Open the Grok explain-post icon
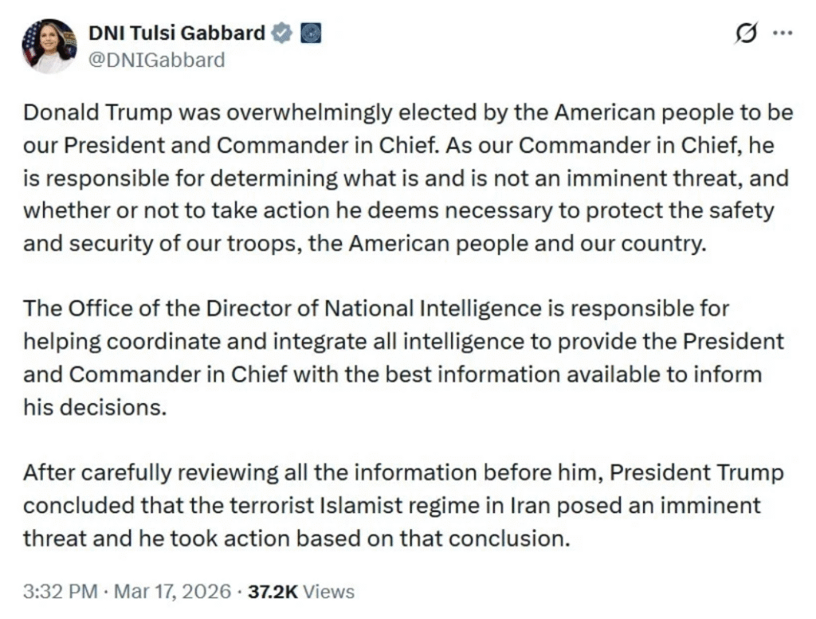The image size is (816, 619). tap(747, 33)
